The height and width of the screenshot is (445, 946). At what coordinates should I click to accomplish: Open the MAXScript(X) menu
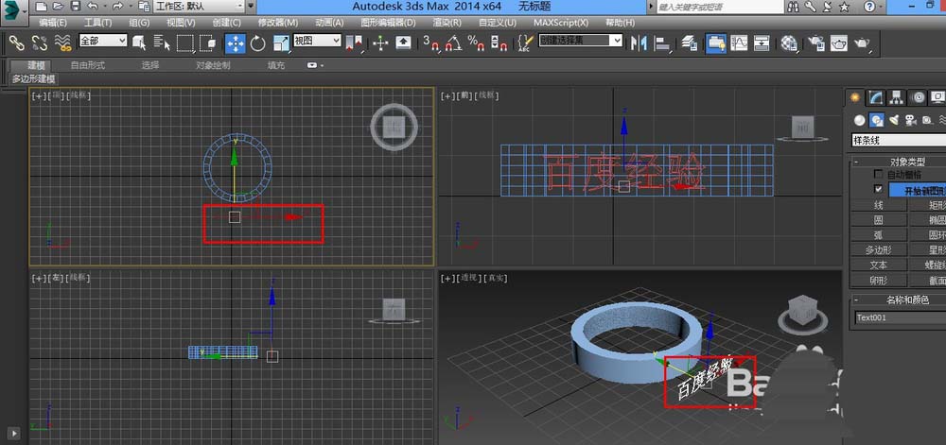[561, 23]
